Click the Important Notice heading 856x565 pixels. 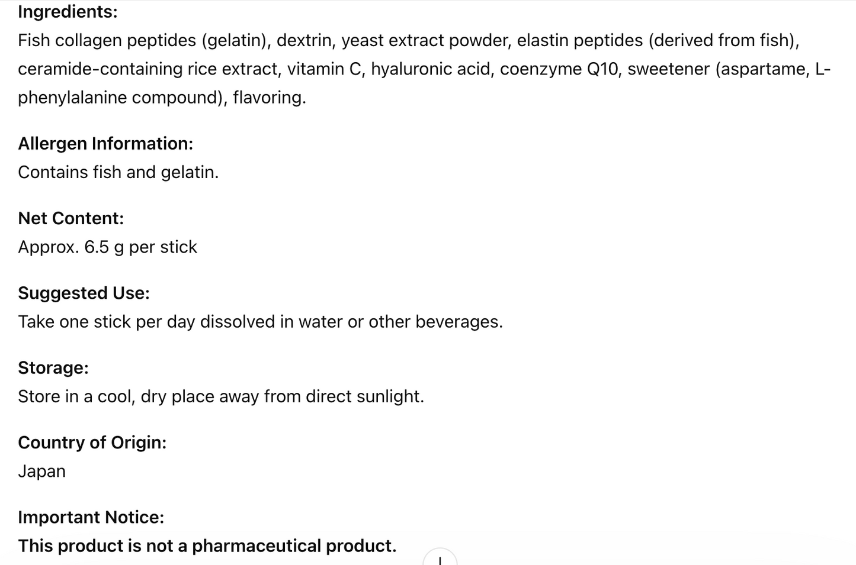91,517
